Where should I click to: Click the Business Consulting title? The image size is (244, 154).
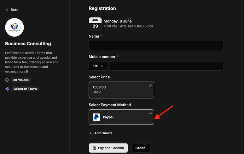coord(28,44)
